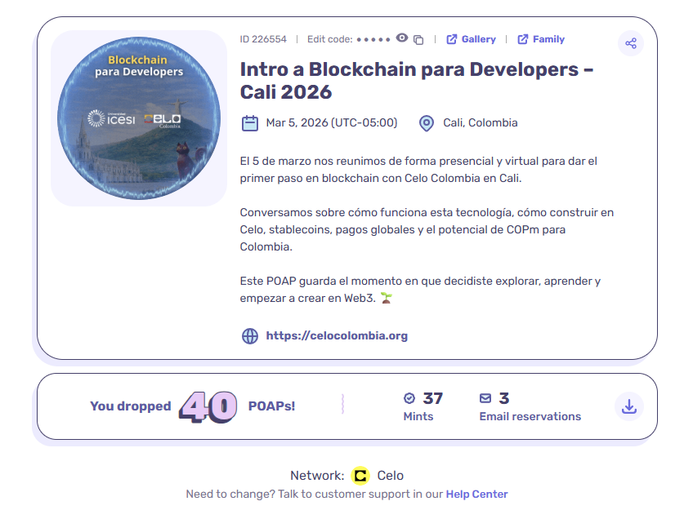Click the POAP artwork thumbnail

139,118
